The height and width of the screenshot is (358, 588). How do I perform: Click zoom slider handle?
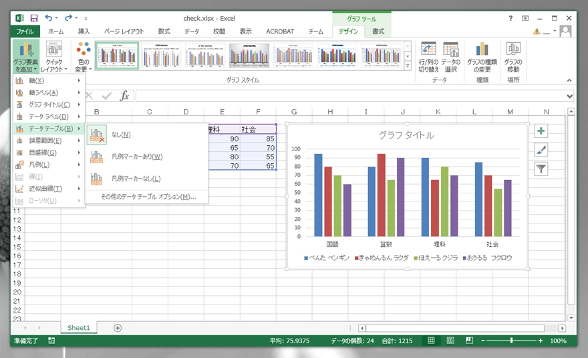point(512,341)
